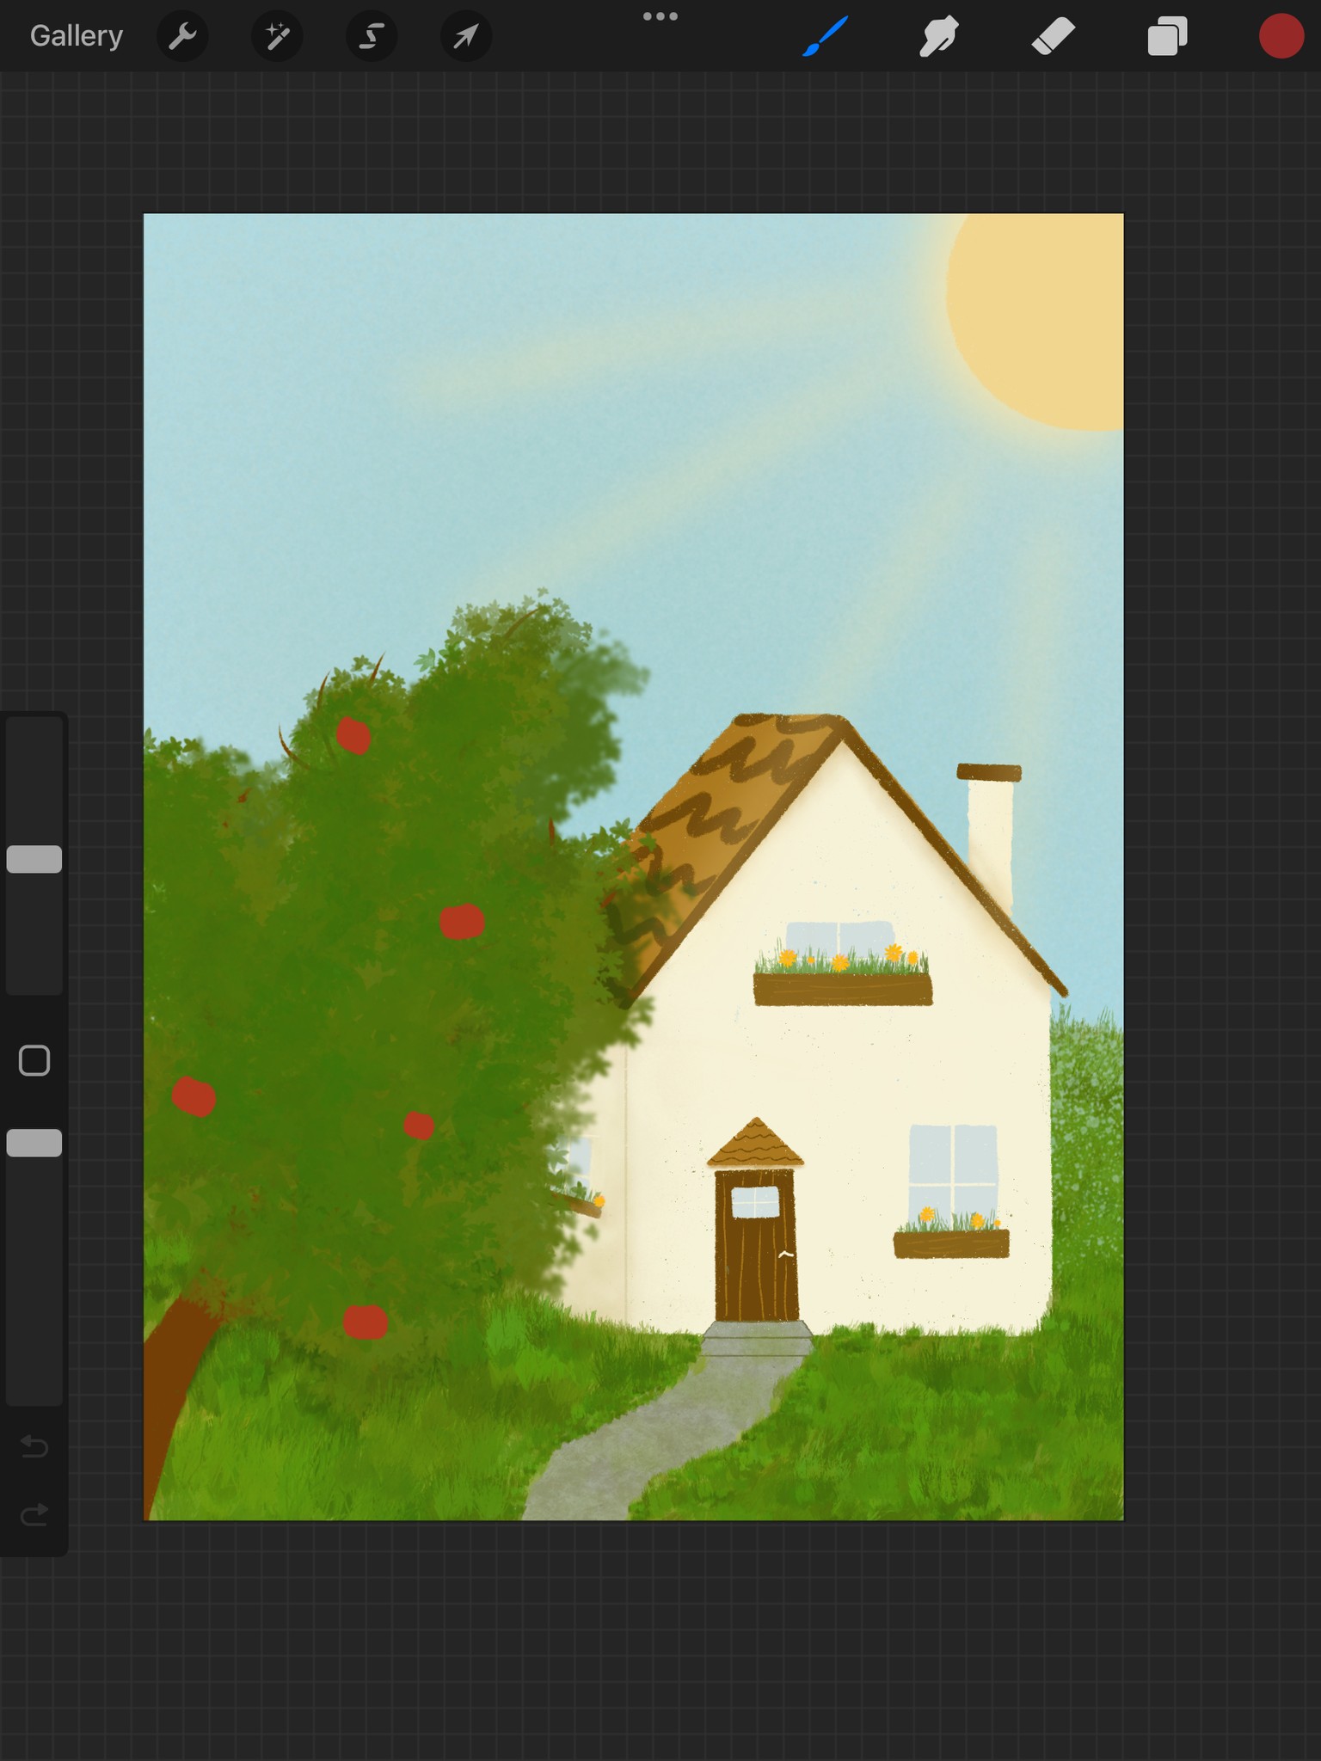
Task: Tap the three-dot menu at top center
Action: point(660,16)
